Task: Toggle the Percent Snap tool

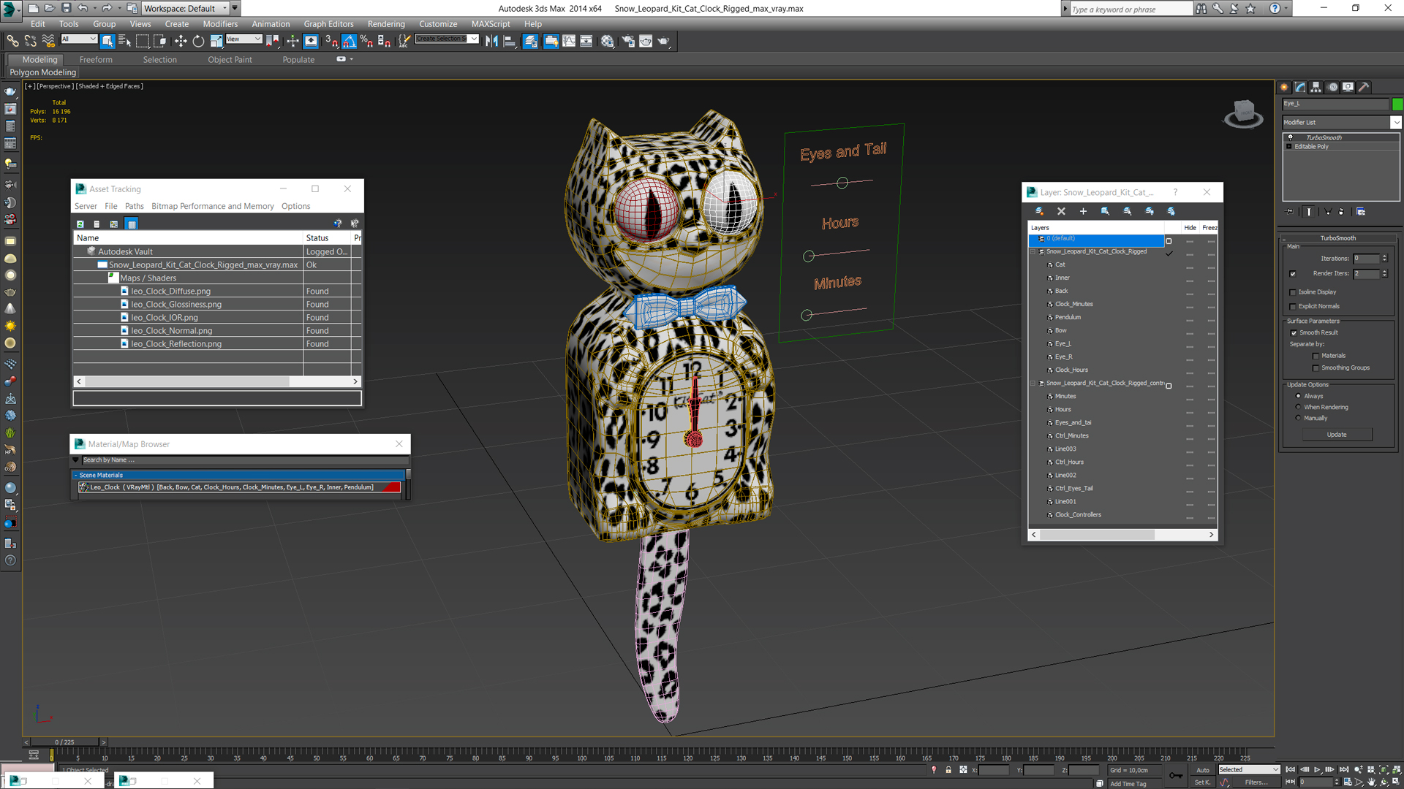Action: (366, 41)
